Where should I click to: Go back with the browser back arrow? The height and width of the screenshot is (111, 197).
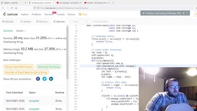(3, 8)
